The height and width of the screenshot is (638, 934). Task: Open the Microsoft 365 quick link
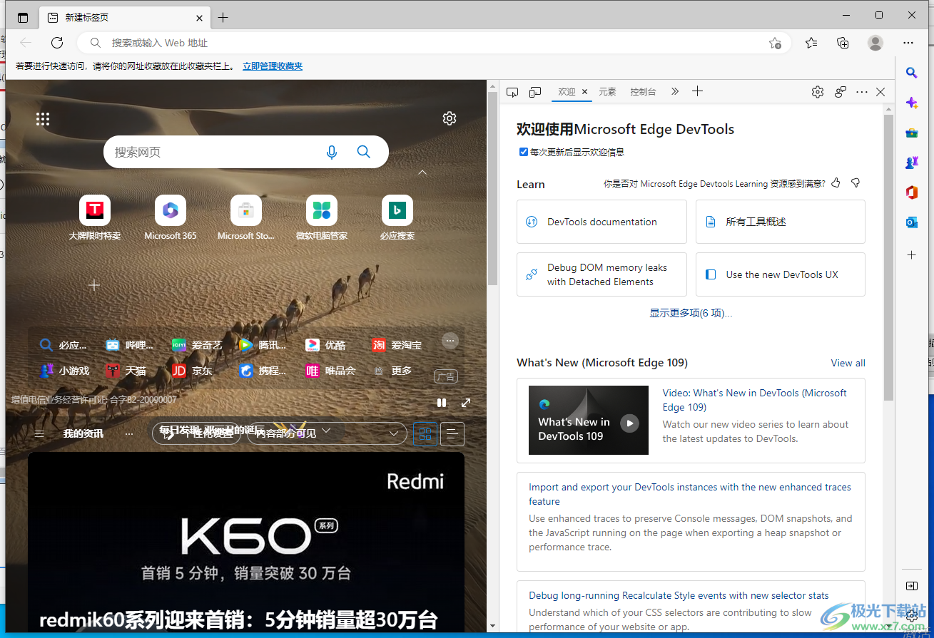(171, 218)
